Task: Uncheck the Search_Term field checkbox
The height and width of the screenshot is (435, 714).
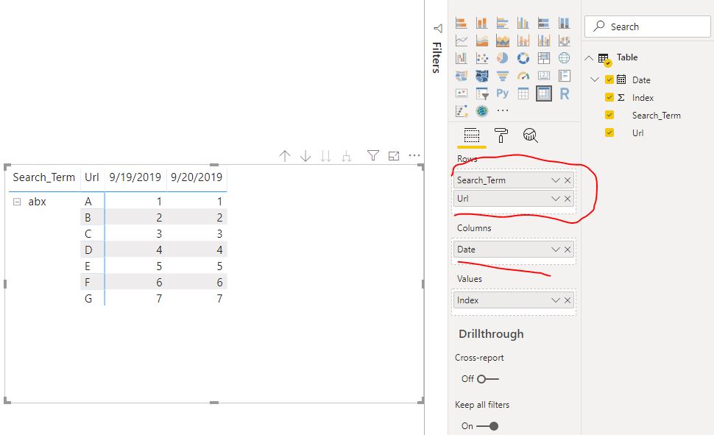Action: pos(609,115)
